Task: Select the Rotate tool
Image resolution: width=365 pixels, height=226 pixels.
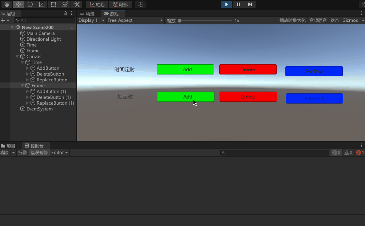Action: 30,4
